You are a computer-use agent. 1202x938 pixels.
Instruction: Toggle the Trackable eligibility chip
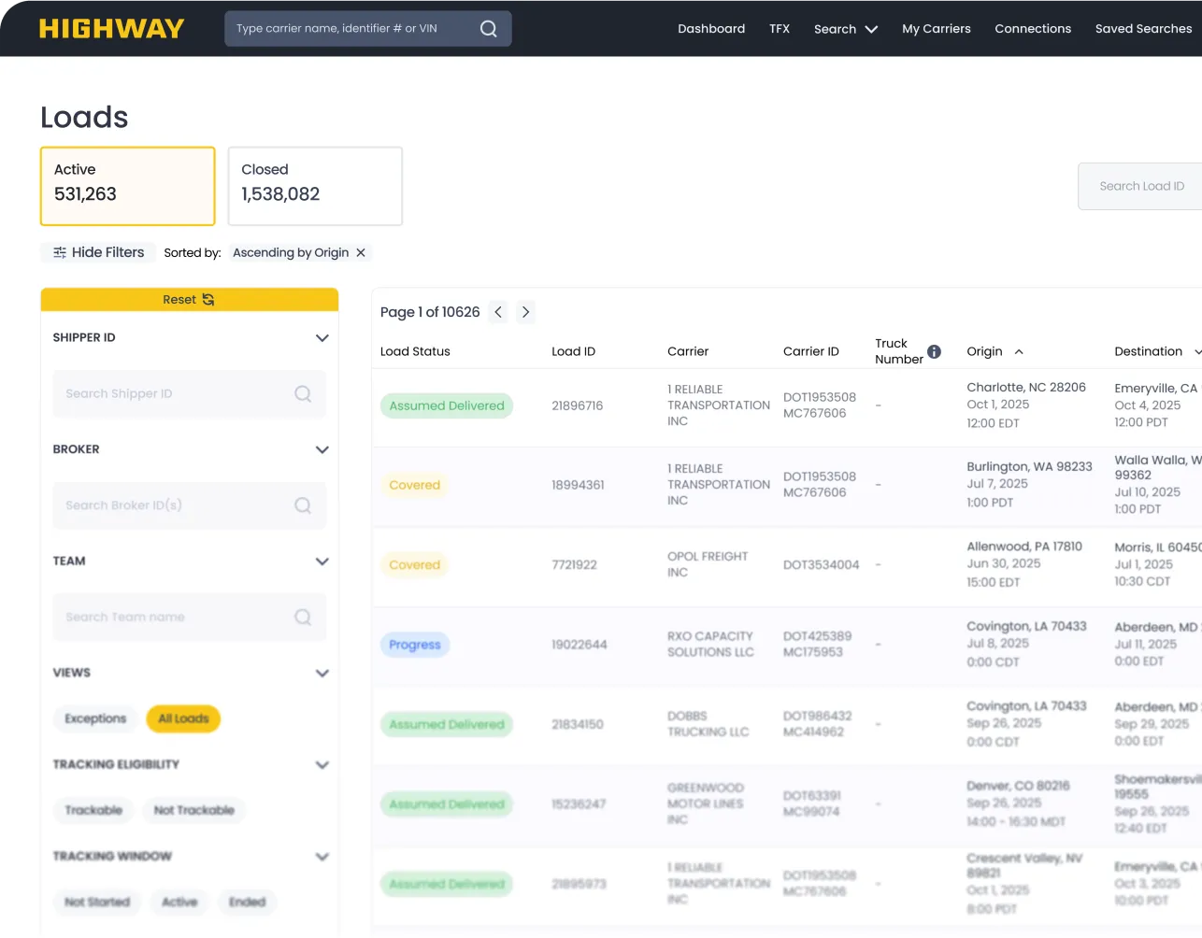coord(93,810)
